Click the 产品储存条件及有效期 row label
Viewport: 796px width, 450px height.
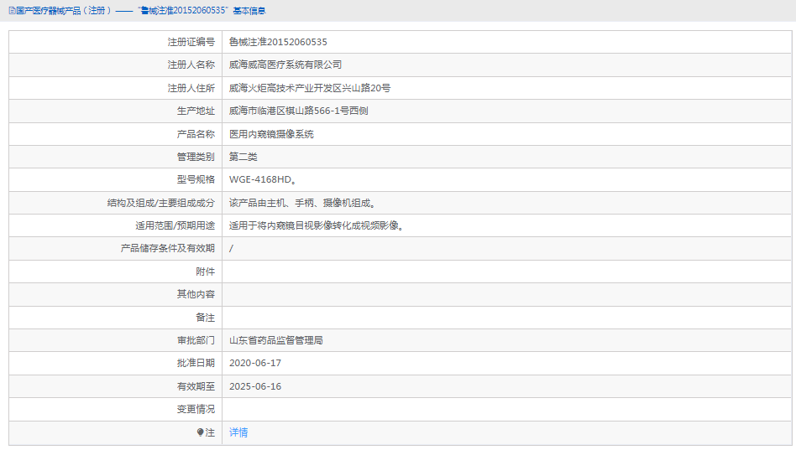pyautogui.click(x=168, y=248)
